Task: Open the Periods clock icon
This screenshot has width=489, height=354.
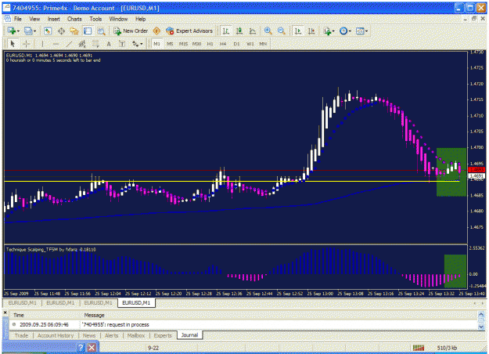Action: point(343,31)
